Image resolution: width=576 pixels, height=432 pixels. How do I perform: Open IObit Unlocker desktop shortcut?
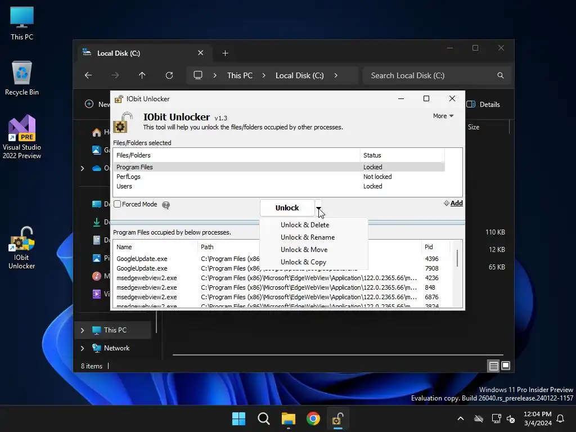coord(22,248)
